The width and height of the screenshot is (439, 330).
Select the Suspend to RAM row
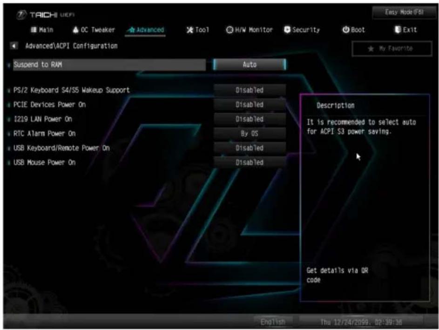coord(109,65)
